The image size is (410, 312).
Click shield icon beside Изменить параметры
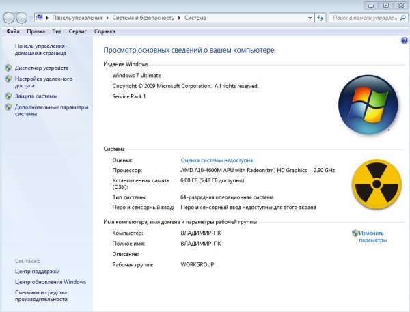(x=355, y=233)
